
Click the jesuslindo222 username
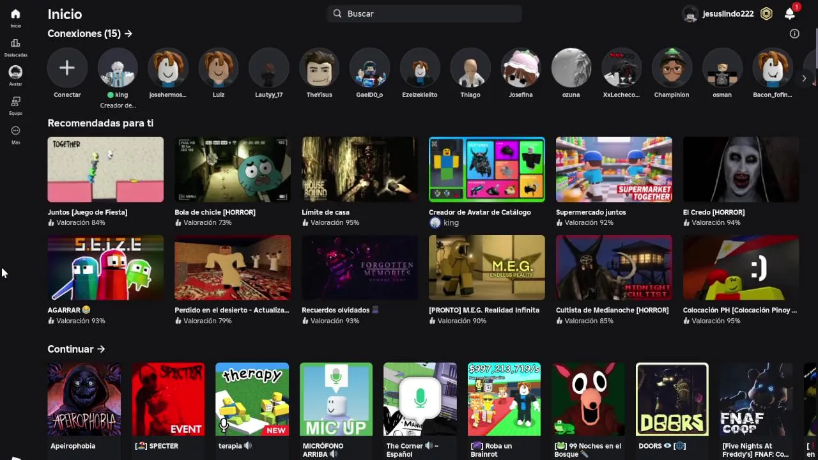pyautogui.click(x=728, y=14)
